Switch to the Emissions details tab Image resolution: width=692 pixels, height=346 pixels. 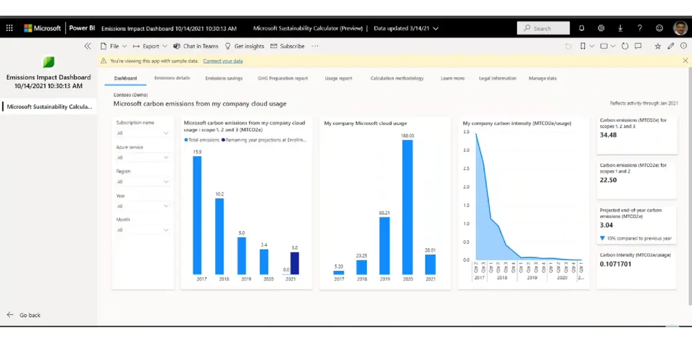pyautogui.click(x=172, y=78)
